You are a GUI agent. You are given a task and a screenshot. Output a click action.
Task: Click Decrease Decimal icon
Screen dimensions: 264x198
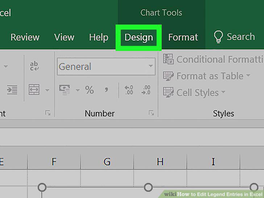coord(146,90)
